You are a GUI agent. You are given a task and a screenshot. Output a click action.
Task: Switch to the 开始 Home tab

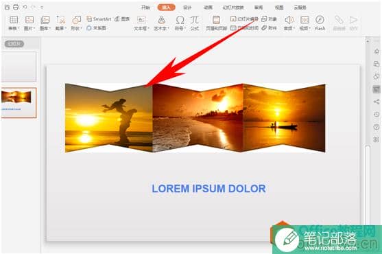pyautogui.click(x=145, y=8)
